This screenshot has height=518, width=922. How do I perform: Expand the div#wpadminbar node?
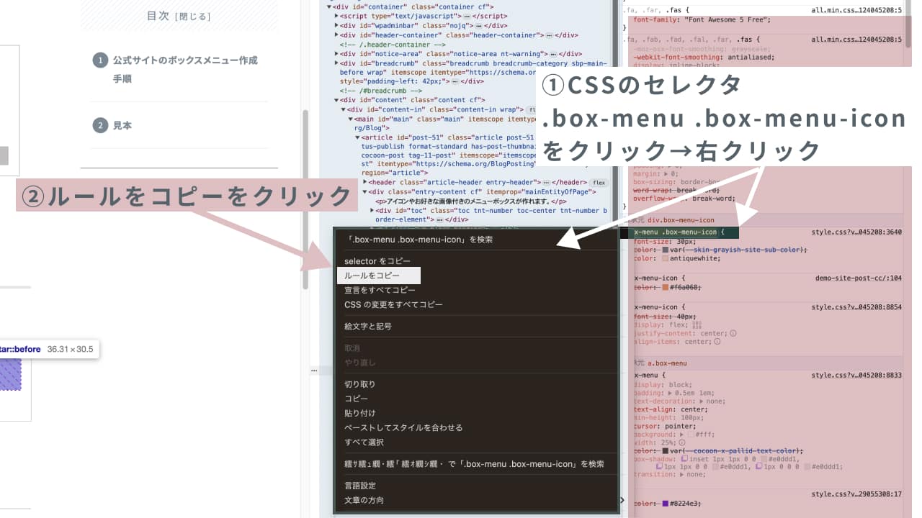point(336,25)
